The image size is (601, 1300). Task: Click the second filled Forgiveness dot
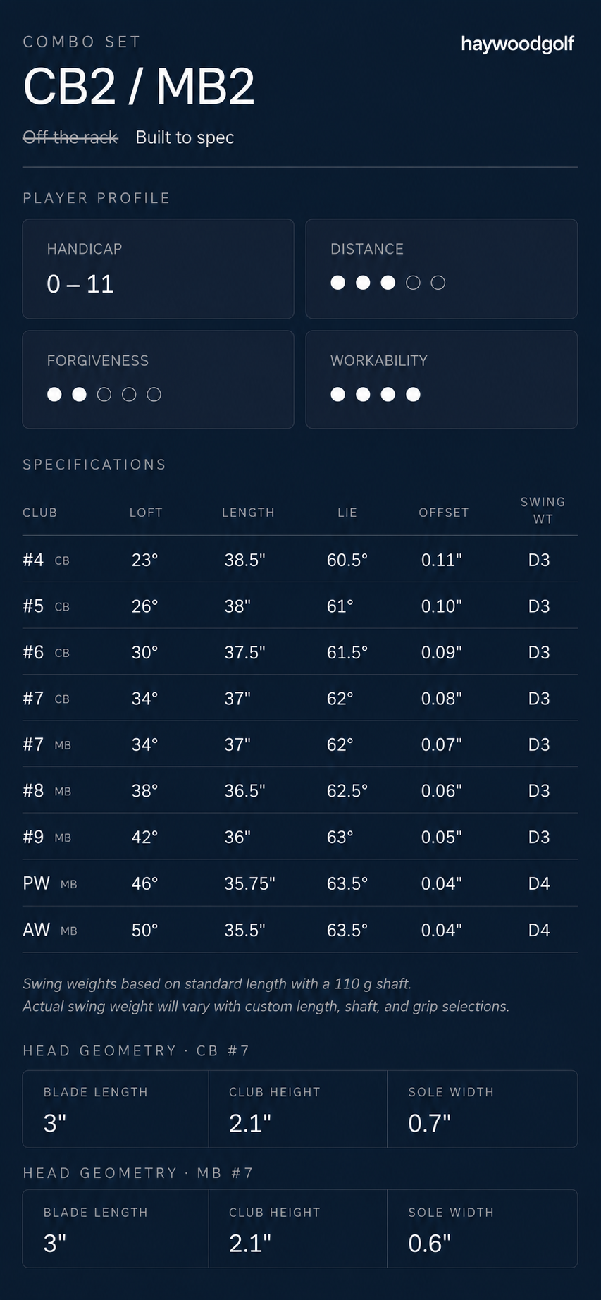79,394
